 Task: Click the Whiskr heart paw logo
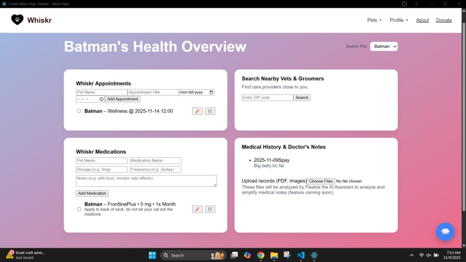pyautogui.click(x=17, y=20)
